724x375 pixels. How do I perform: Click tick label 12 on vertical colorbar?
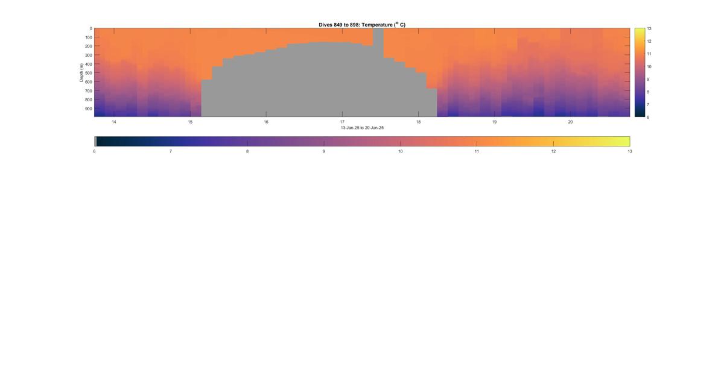(x=649, y=41)
